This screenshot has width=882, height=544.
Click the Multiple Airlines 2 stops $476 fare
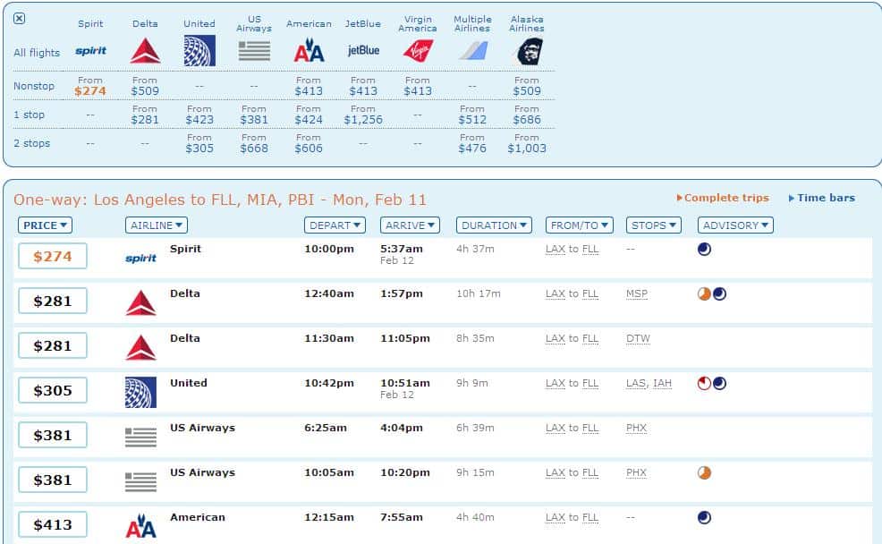(x=472, y=143)
